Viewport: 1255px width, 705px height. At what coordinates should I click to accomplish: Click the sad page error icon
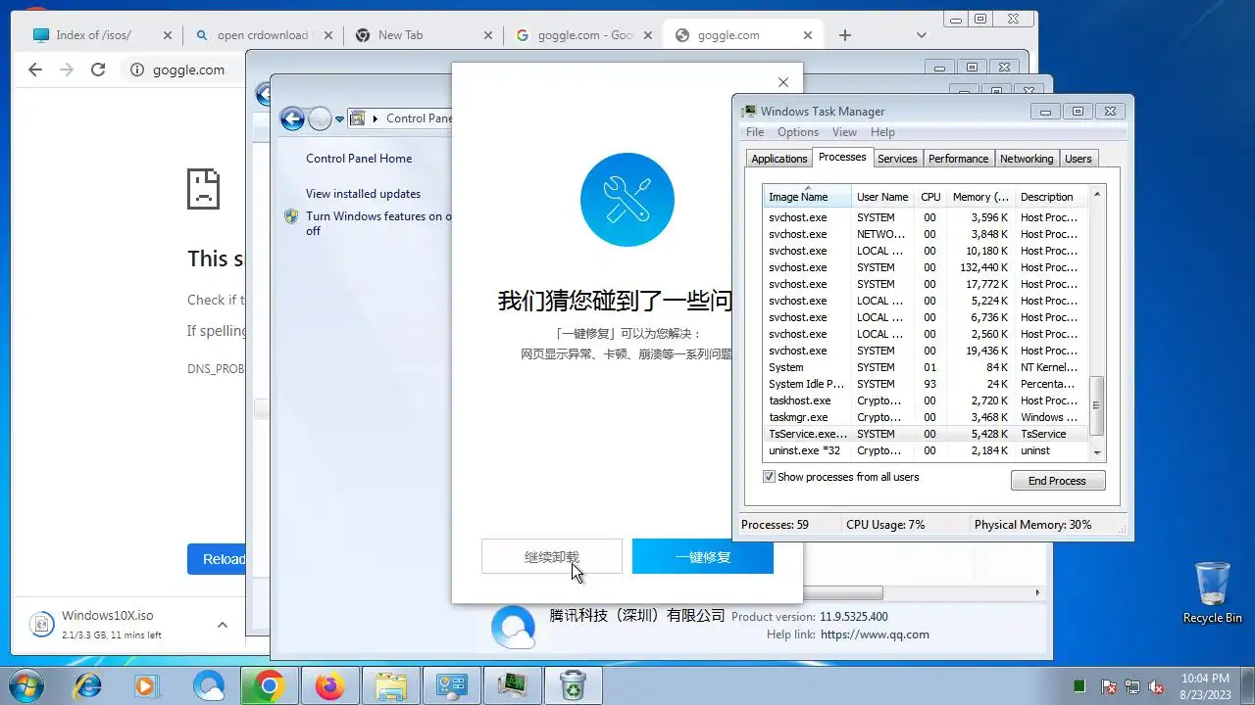coord(204,188)
